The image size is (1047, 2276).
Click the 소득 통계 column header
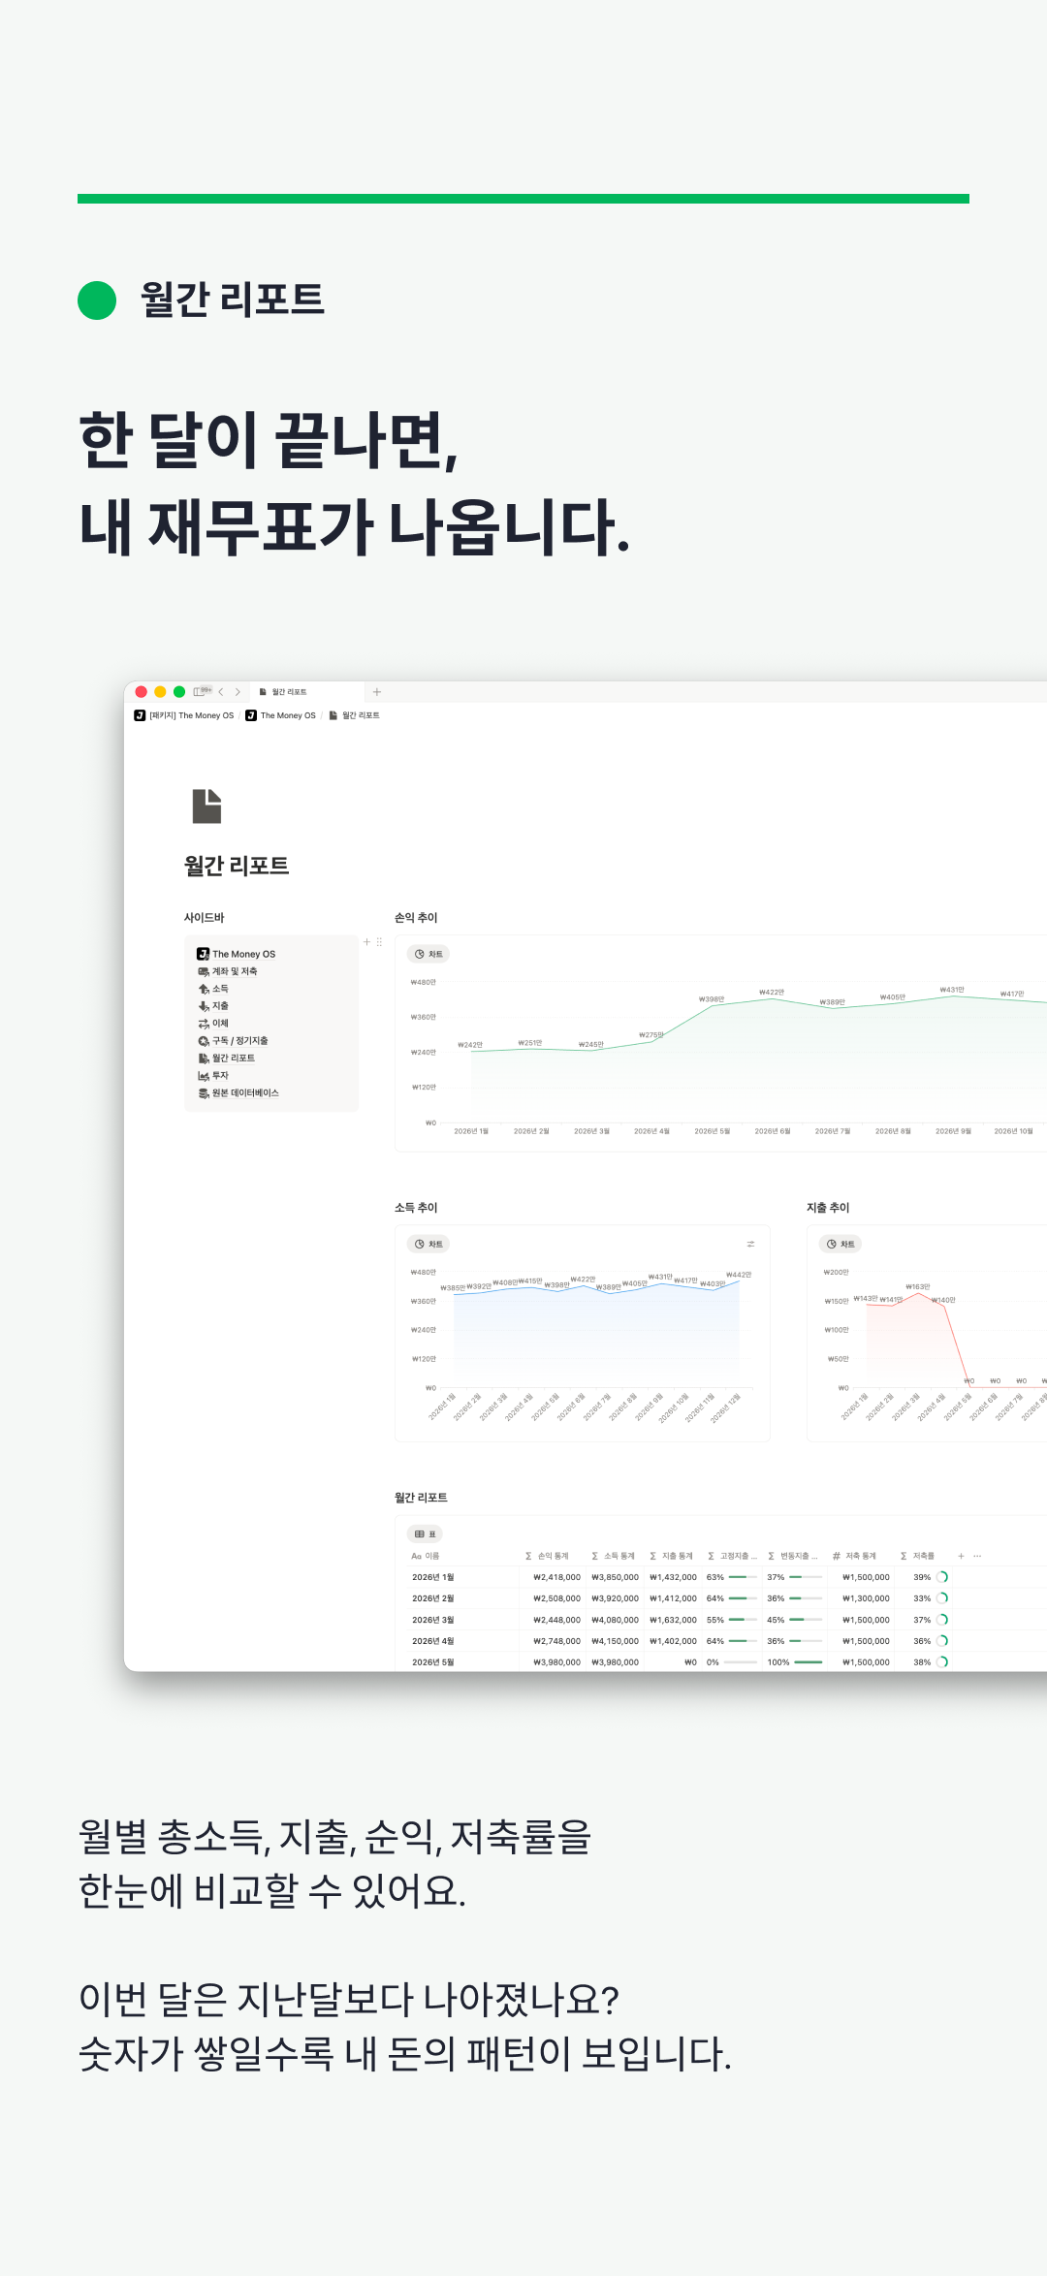[613, 1556]
